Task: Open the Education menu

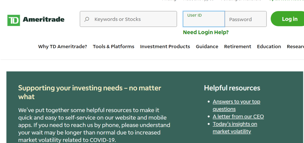Action: (269, 46)
